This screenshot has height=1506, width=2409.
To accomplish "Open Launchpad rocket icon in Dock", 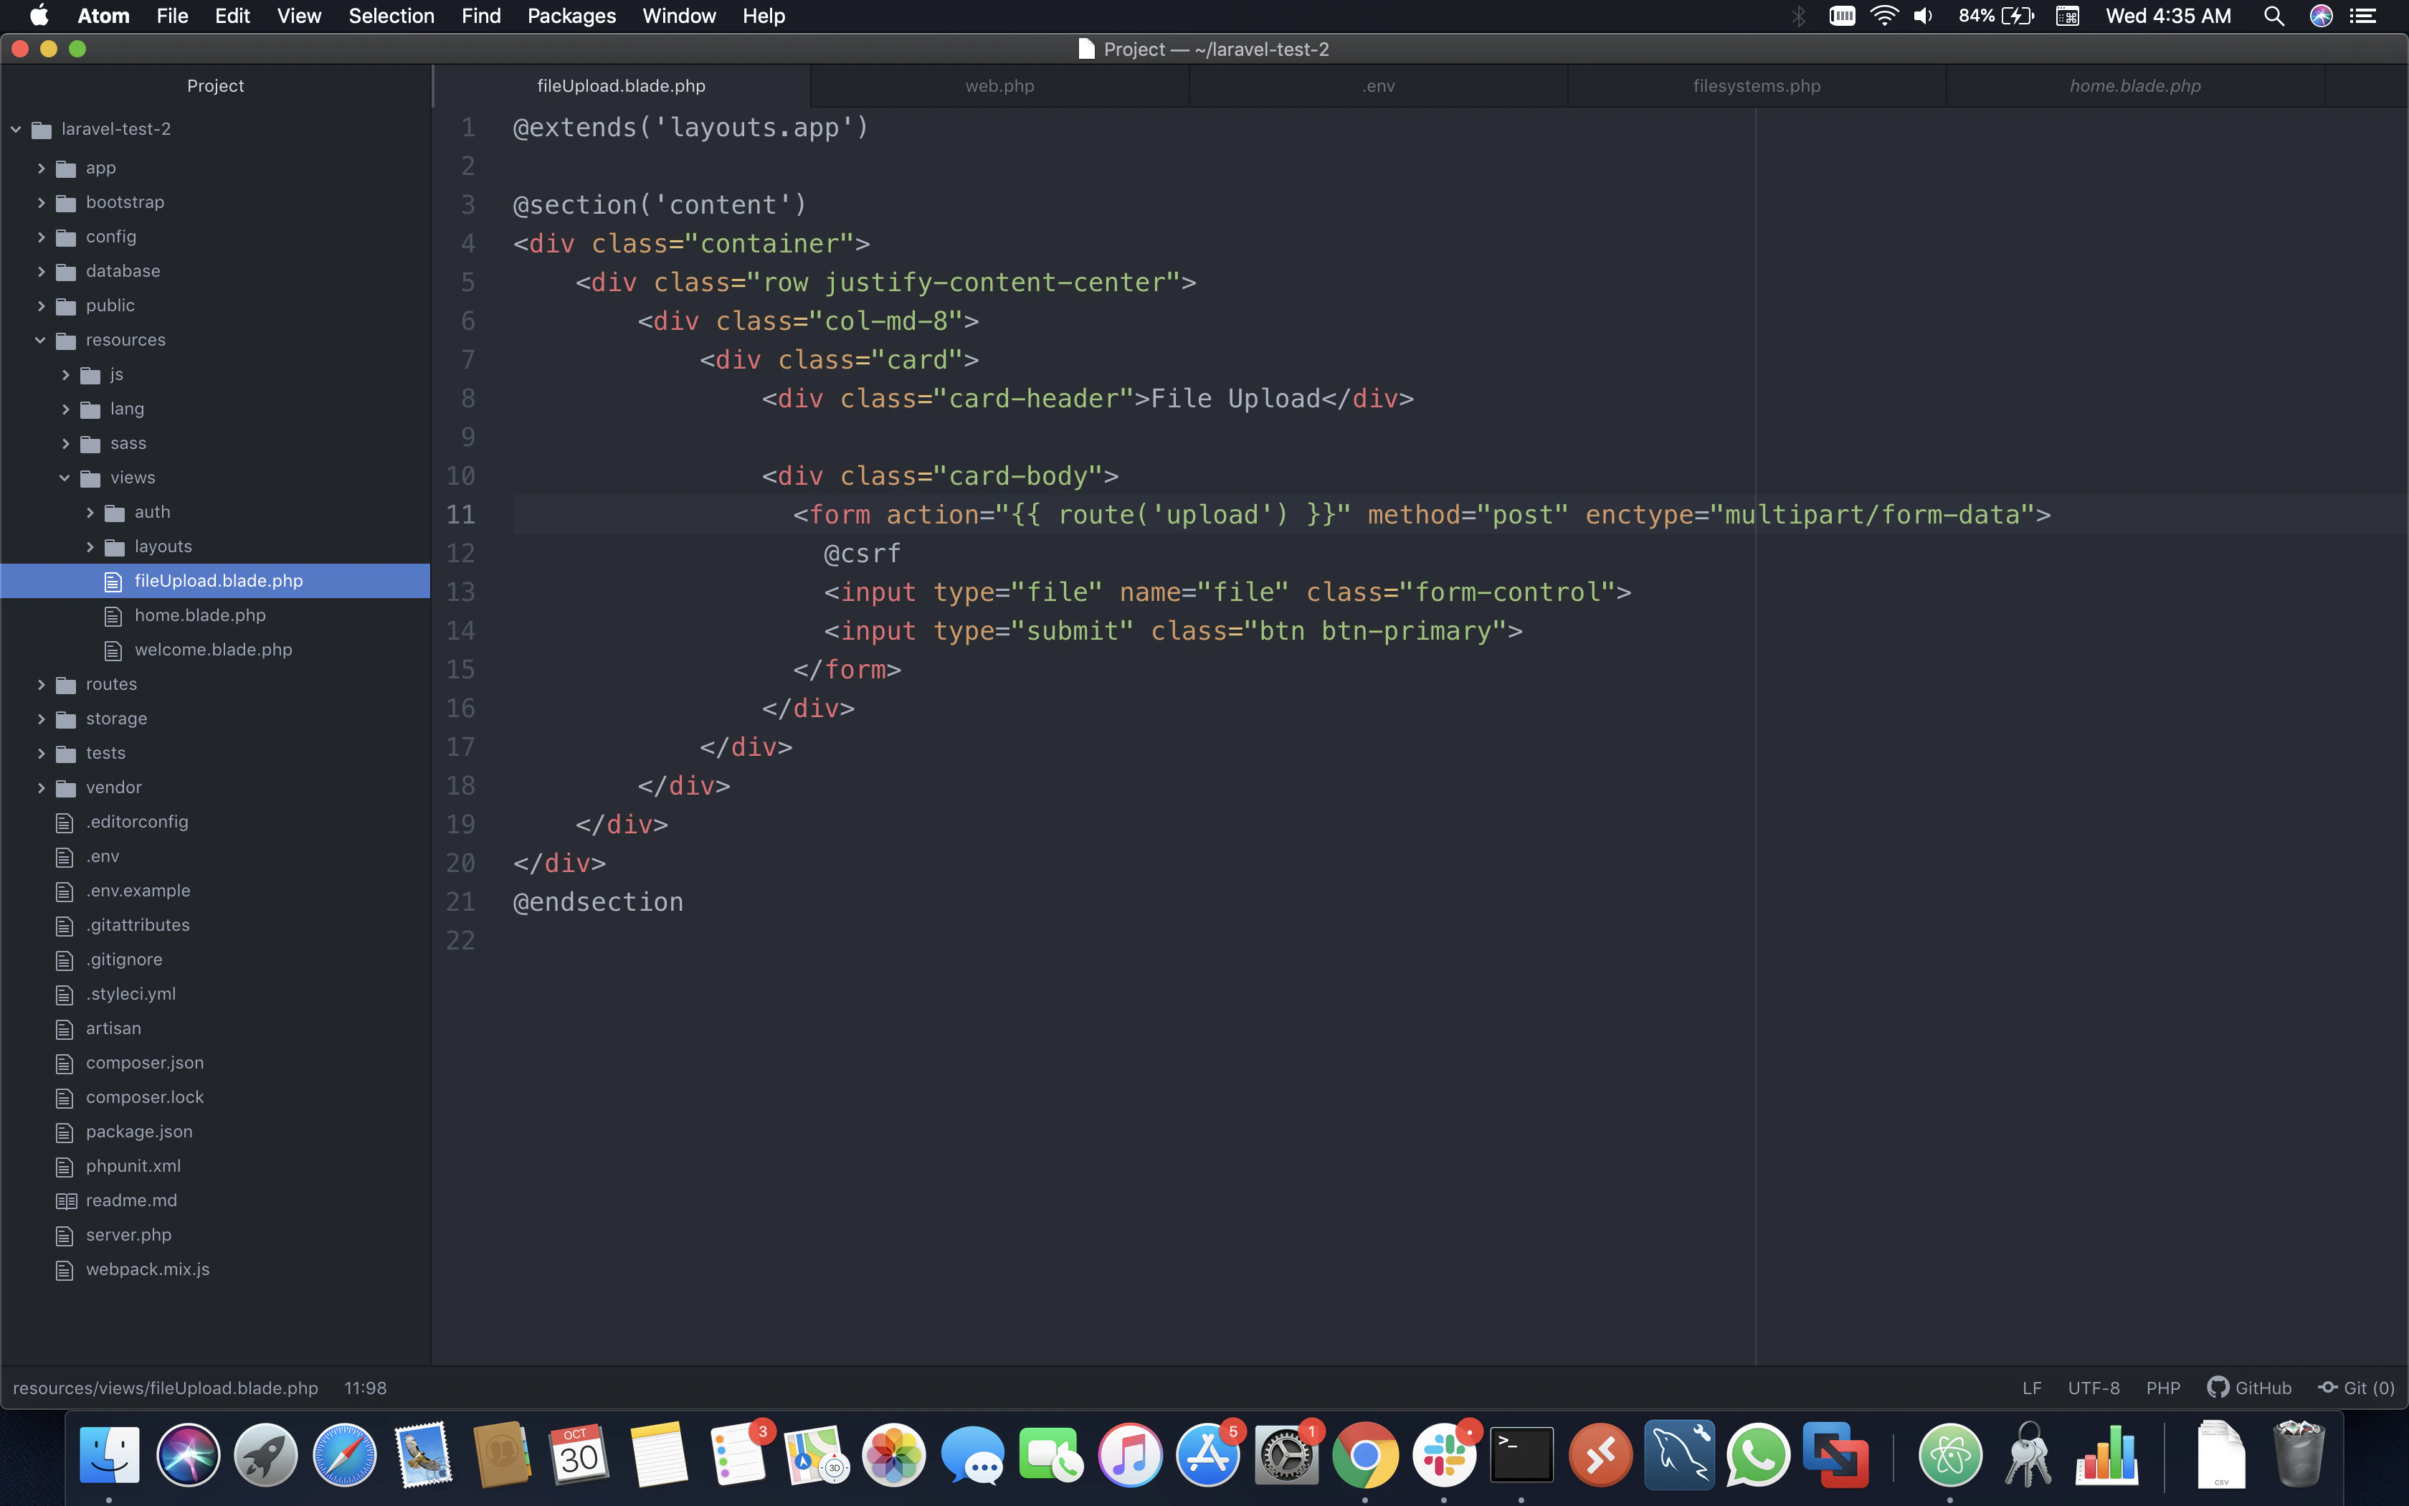I will 266,1455.
